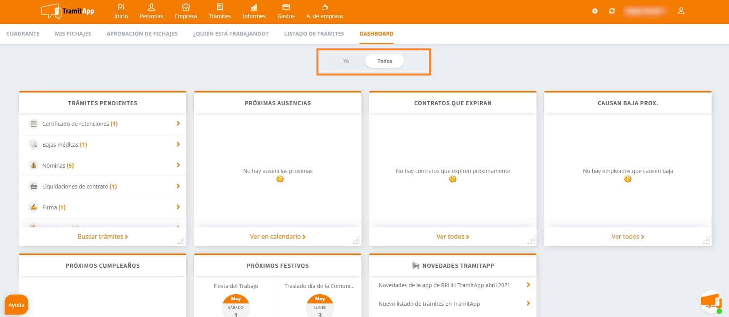Click the Traslado día de la Comuni... holiday
This screenshot has height=317, width=729.
[x=320, y=286]
